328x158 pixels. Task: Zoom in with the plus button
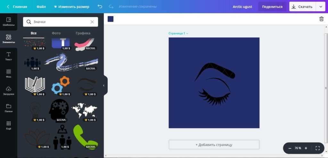pyautogui.click(x=306, y=148)
